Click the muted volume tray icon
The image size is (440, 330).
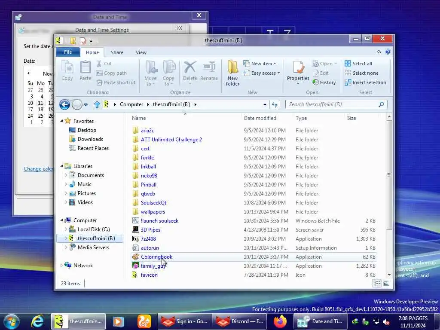[387, 322]
